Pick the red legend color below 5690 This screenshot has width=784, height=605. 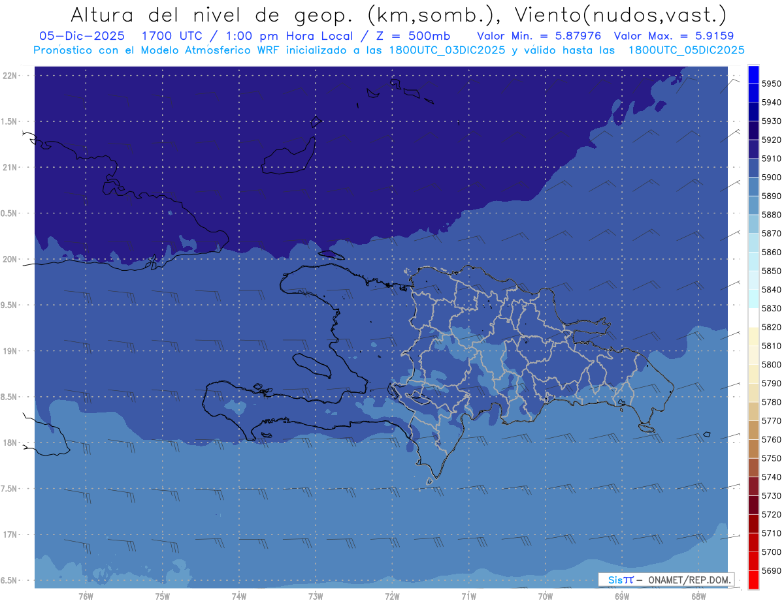(753, 580)
